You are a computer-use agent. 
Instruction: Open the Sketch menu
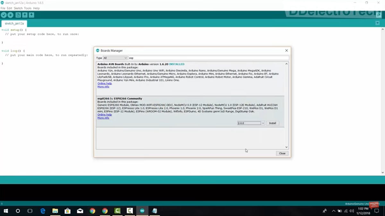click(x=18, y=8)
